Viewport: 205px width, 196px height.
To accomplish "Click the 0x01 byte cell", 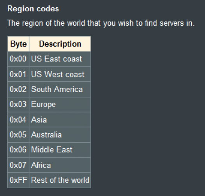I will (18, 74).
